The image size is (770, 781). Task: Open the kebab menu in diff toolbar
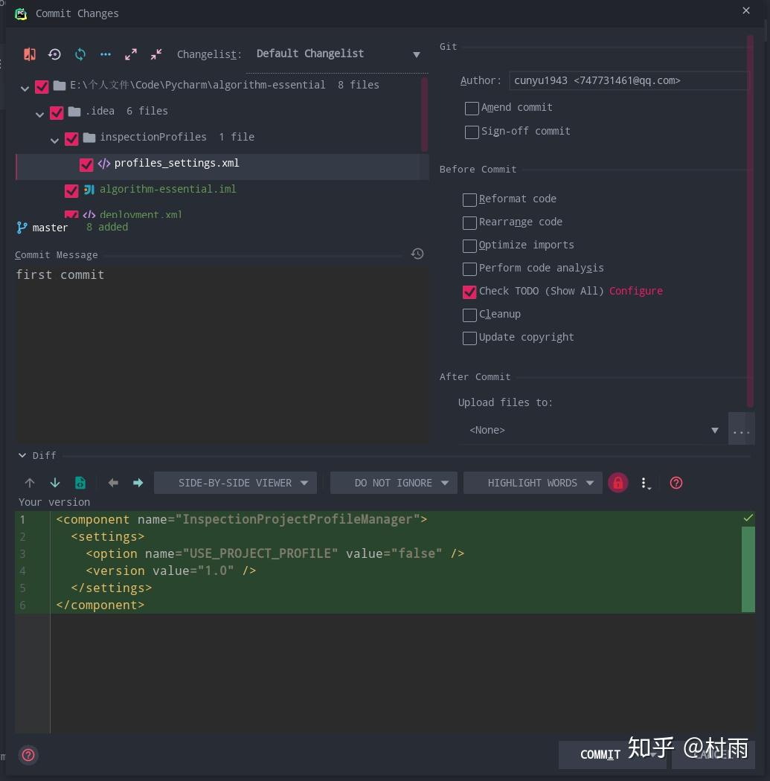(x=645, y=482)
